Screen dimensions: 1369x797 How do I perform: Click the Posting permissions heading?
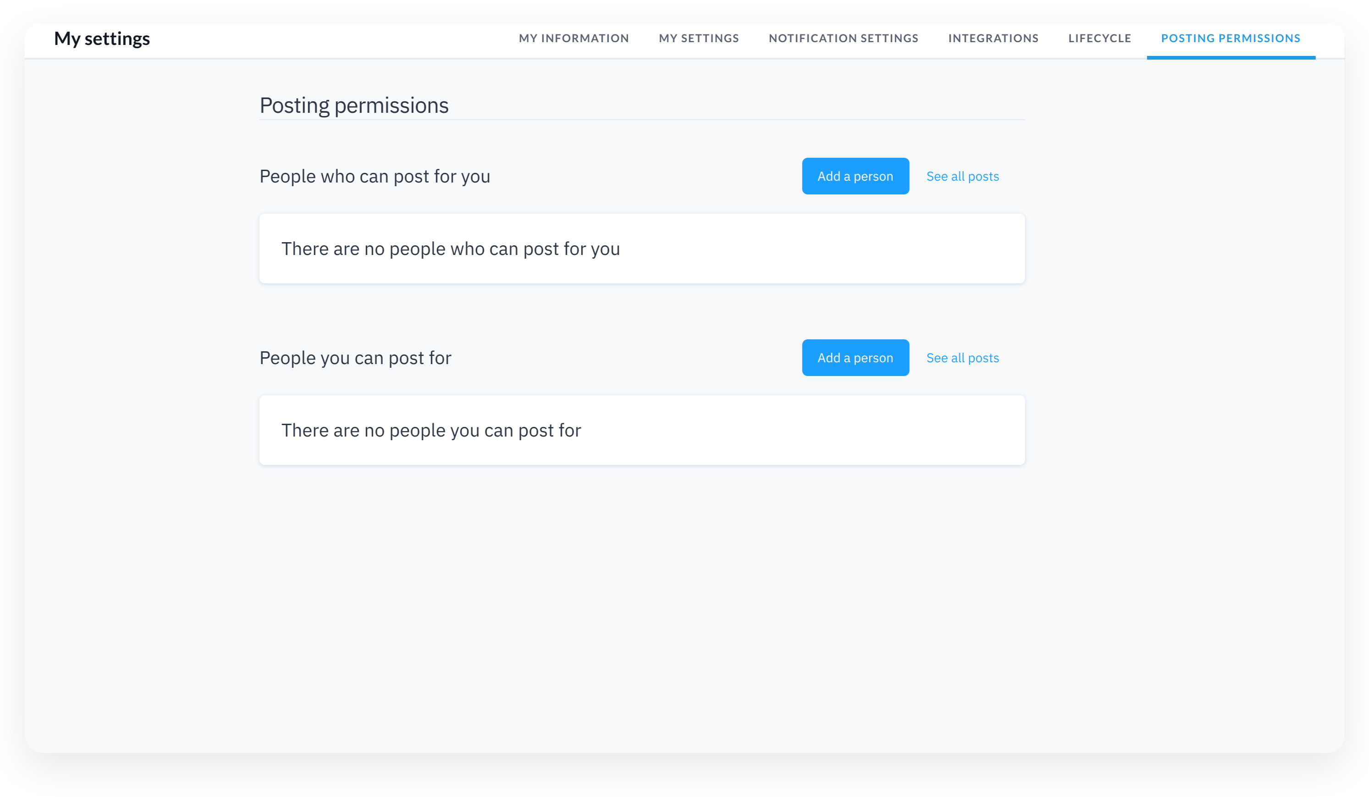(353, 105)
